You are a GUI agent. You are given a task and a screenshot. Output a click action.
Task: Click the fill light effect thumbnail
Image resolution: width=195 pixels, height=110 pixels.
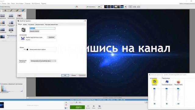click(2, 37)
